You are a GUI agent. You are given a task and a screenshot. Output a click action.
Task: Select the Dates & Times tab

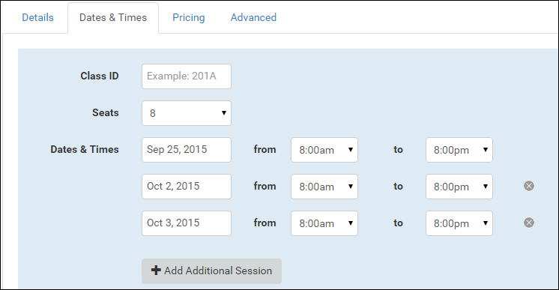click(x=113, y=18)
